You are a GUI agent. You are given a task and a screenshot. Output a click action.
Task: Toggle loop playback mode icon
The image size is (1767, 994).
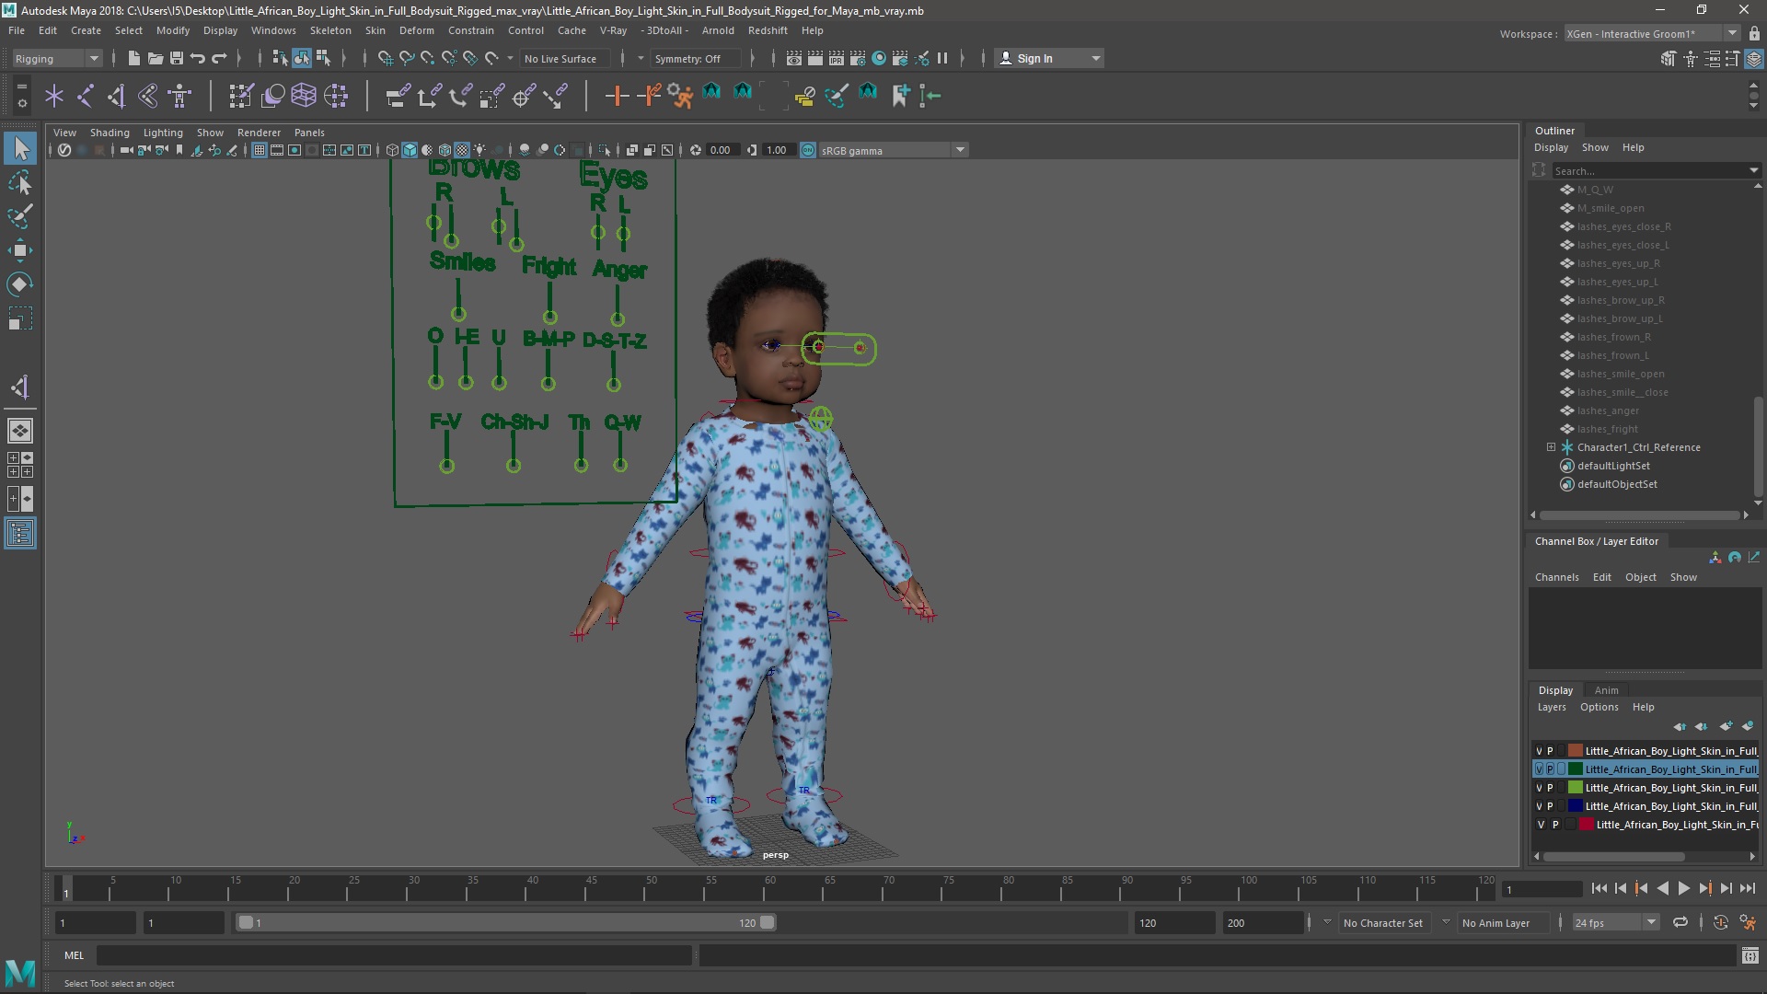[1680, 922]
